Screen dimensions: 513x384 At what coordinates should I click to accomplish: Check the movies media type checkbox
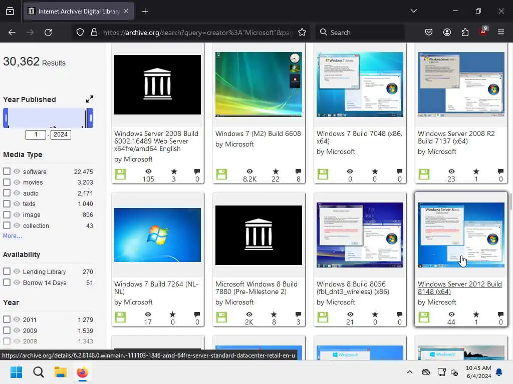tap(7, 182)
